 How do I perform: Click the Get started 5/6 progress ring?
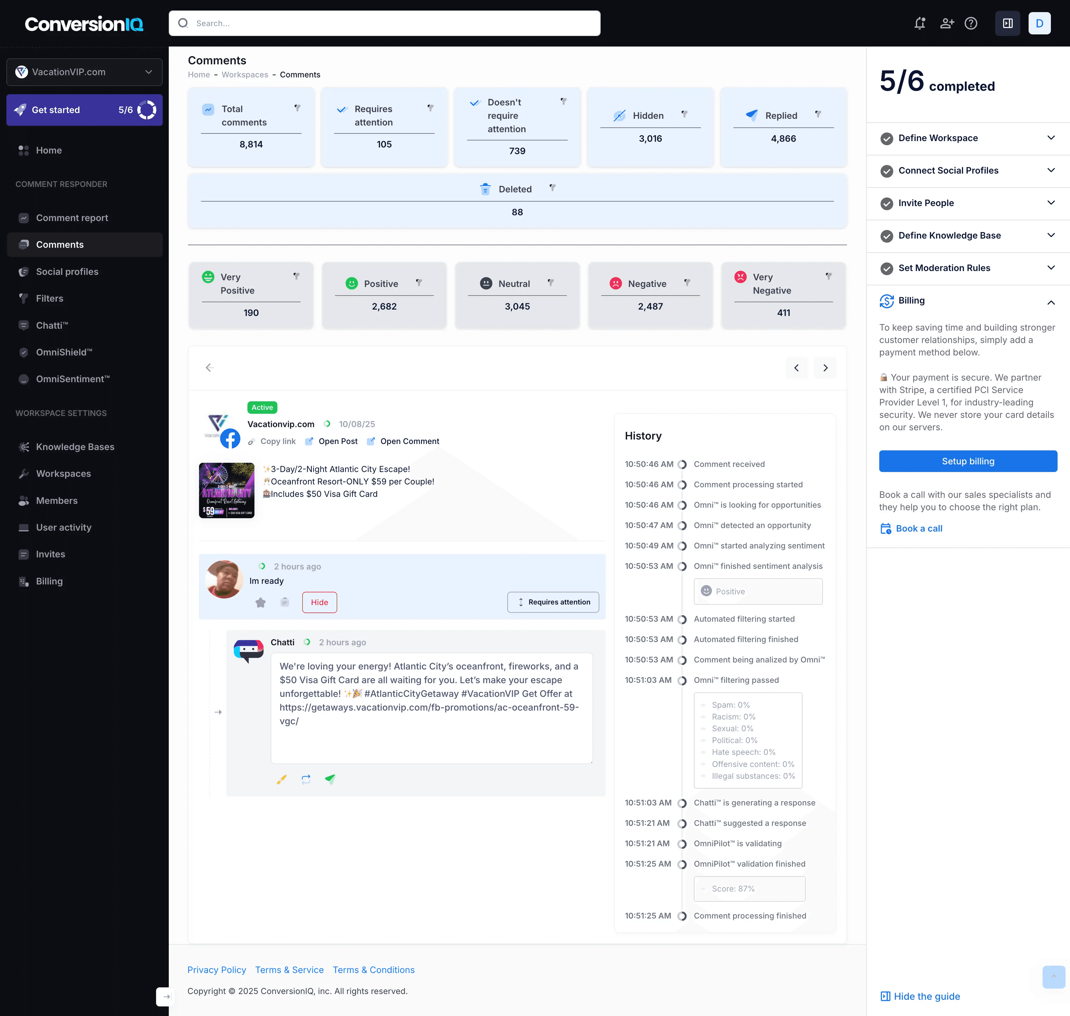[147, 110]
